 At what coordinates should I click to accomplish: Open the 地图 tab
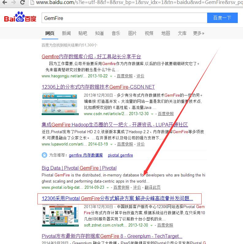click(165, 33)
